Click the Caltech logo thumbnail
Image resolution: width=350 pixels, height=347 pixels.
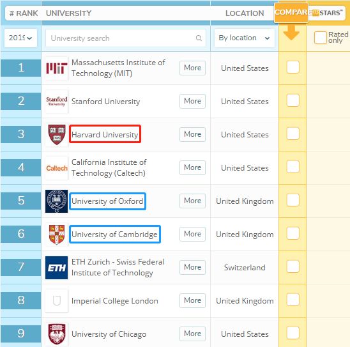[56, 167]
